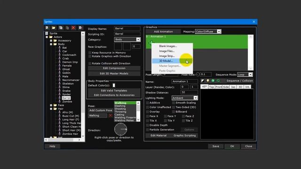Toggle the Two-Sided (3D) checkbox
301x169 pixels.
(x=174, y=108)
